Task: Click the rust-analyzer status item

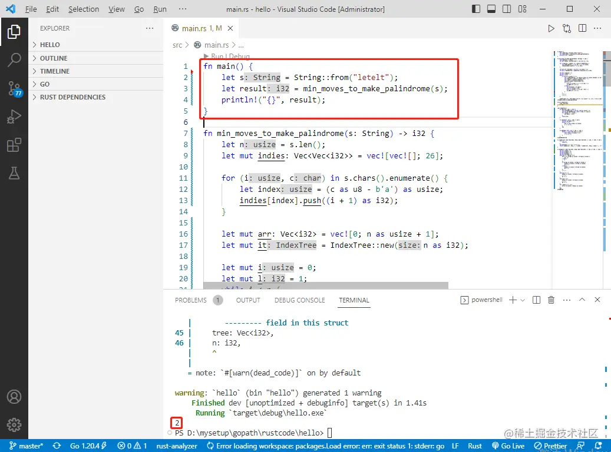Action: click(x=177, y=446)
